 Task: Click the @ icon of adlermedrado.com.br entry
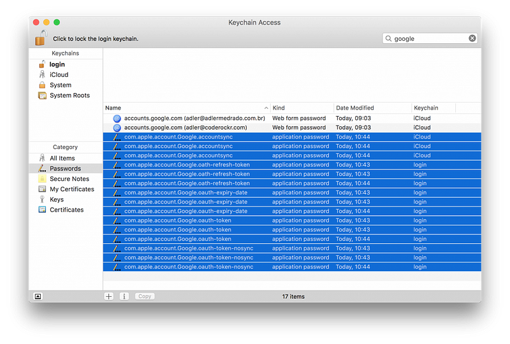click(x=117, y=118)
